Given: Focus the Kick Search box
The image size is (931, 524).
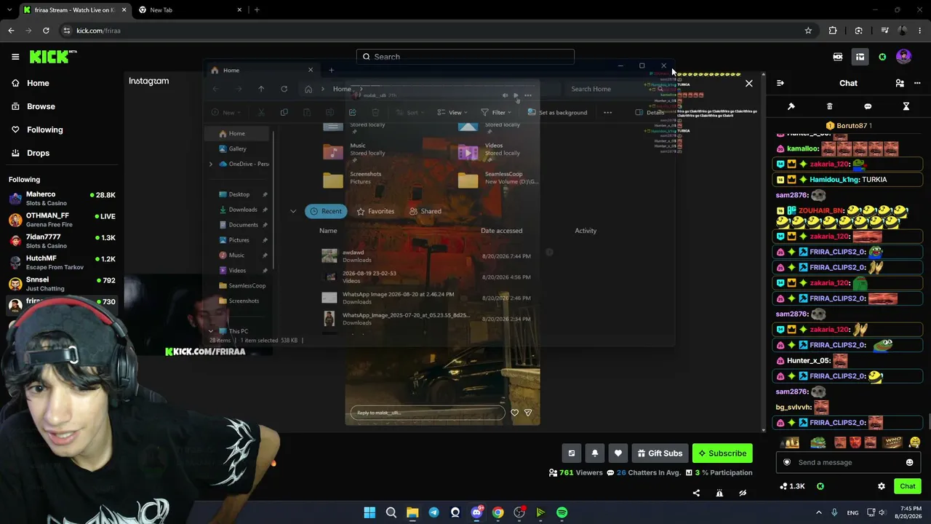Looking at the screenshot, I should [465, 57].
